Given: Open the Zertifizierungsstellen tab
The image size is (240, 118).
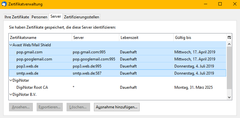Looking at the screenshot, I should 81,17.
